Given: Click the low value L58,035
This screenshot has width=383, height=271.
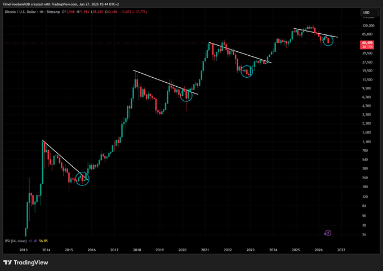Looking at the screenshot, I should point(97,12).
